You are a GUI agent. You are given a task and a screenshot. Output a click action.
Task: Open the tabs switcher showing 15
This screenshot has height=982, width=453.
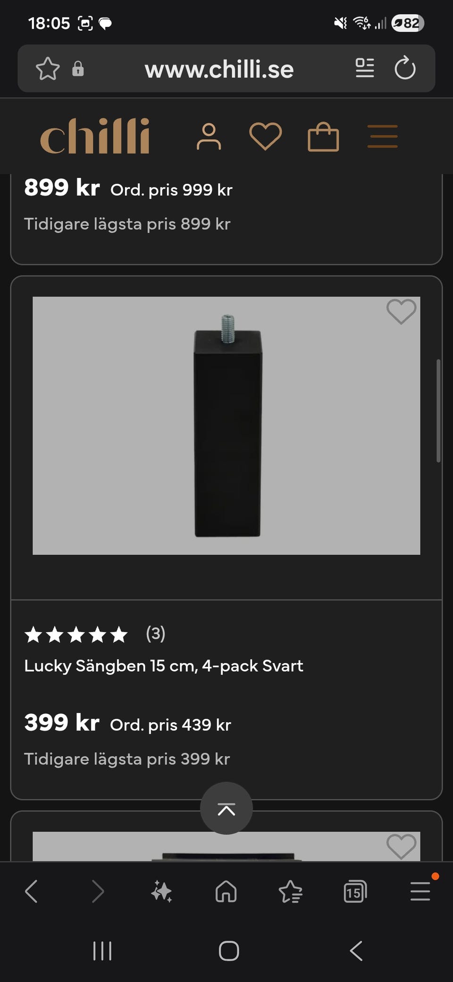click(x=355, y=891)
